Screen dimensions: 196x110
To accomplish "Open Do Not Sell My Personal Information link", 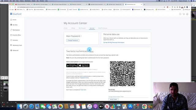I will (x=114, y=42).
